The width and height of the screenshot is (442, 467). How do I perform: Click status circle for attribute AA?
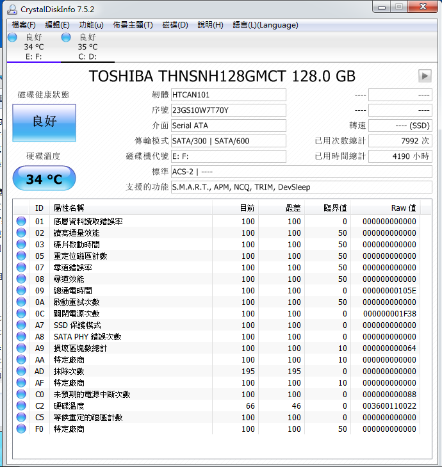[21, 359]
